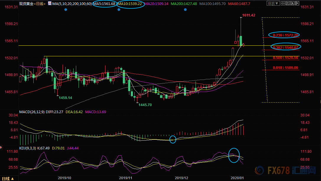
Task: Click the 0.382 \ 1548.07 Fibonacci level label
Action: click(285, 47)
